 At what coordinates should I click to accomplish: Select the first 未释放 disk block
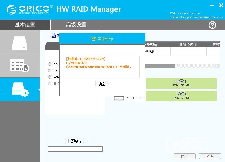181,83
